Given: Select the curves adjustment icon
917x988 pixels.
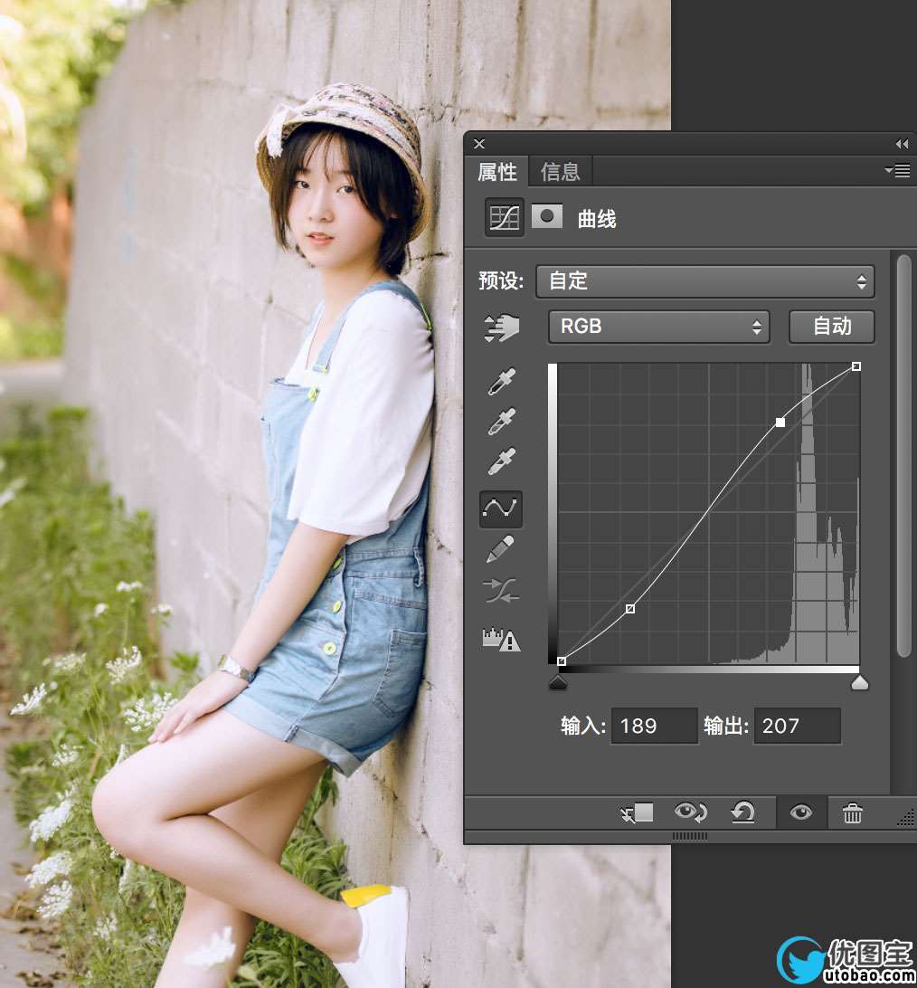Looking at the screenshot, I should pyautogui.click(x=504, y=218).
